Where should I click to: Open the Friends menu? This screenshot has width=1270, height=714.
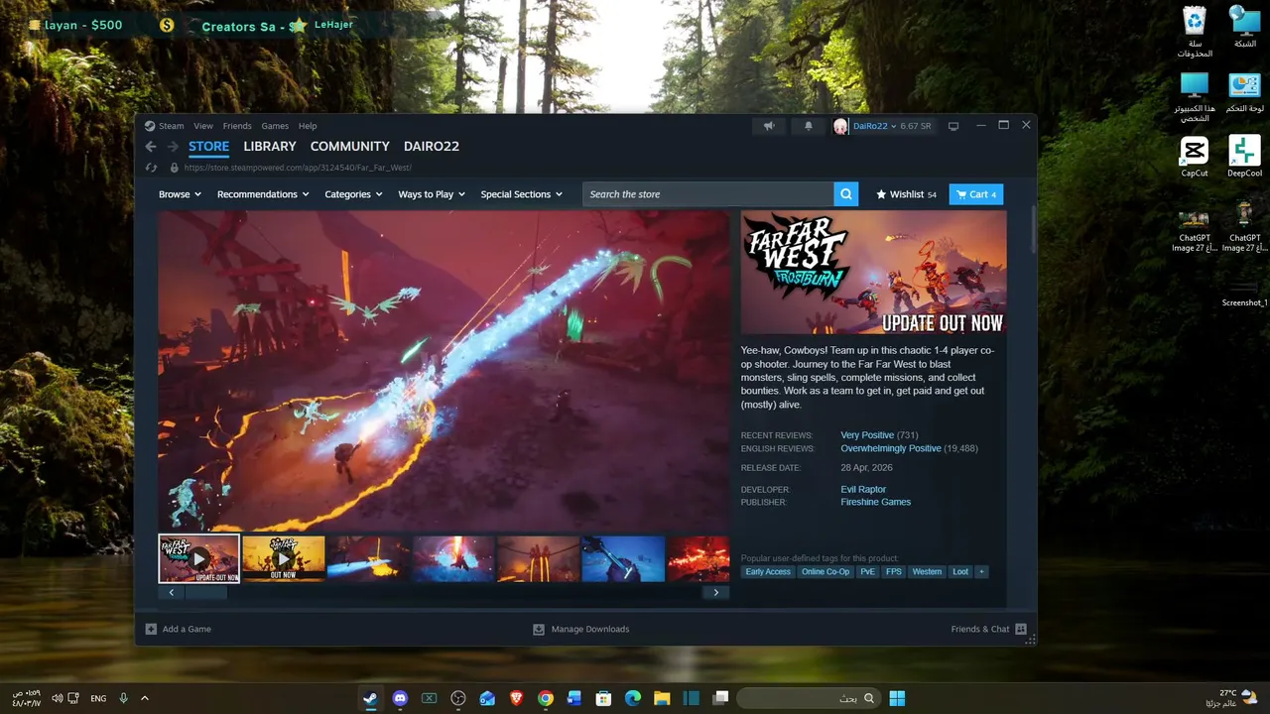click(237, 126)
